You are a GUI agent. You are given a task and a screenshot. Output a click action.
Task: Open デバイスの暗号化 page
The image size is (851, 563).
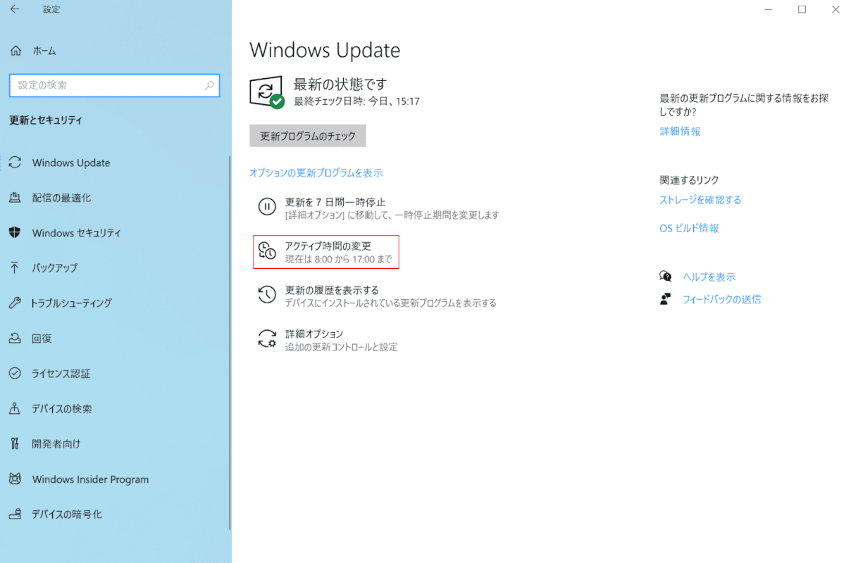tap(67, 514)
